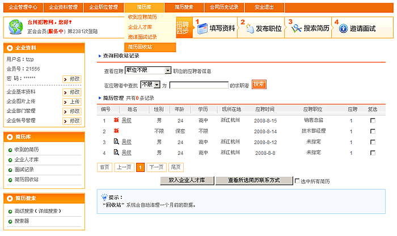Click the 放入企业人才库 button
This screenshot has height=236, width=397.
(x=187, y=180)
